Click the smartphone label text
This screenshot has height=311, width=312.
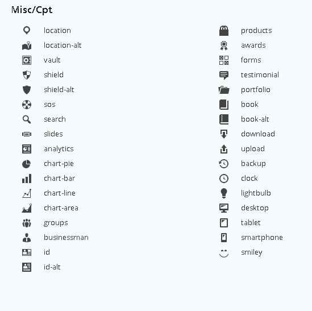pyautogui.click(x=262, y=238)
